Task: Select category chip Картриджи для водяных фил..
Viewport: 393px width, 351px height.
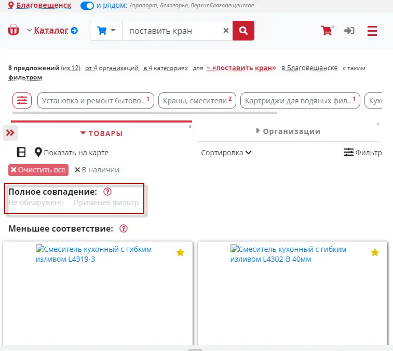Action: point(300,101)
